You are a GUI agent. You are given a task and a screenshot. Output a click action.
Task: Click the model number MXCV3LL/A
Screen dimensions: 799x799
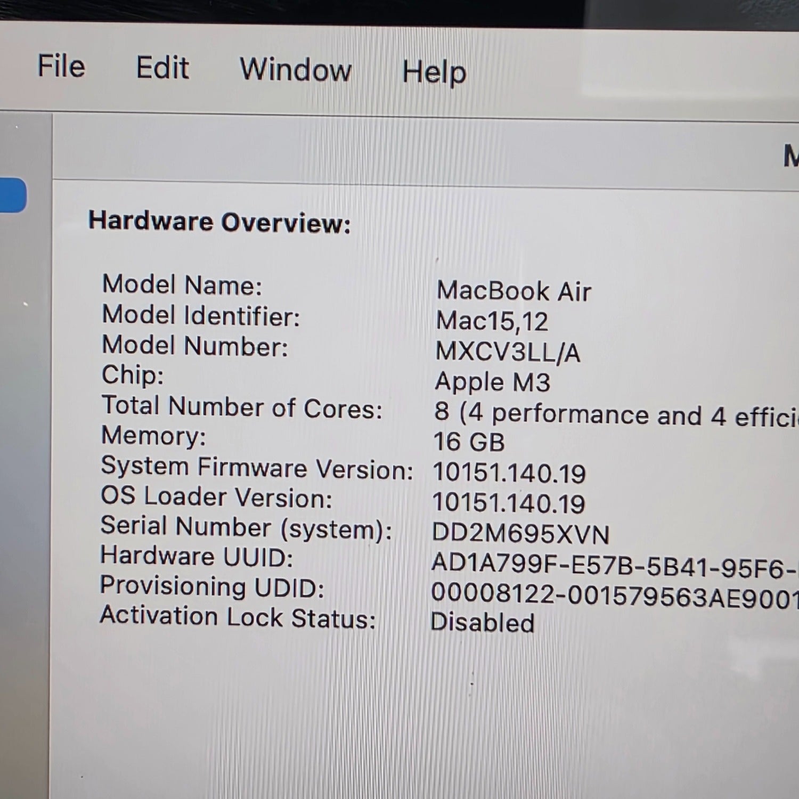(x=508, y=352)
